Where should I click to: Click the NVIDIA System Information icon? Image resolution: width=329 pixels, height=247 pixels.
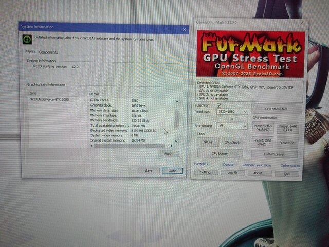[27, 39]
